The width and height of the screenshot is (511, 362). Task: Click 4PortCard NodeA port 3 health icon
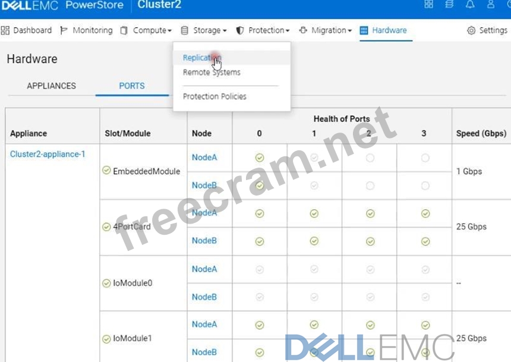pyautogui.click(x=425, y=213)
